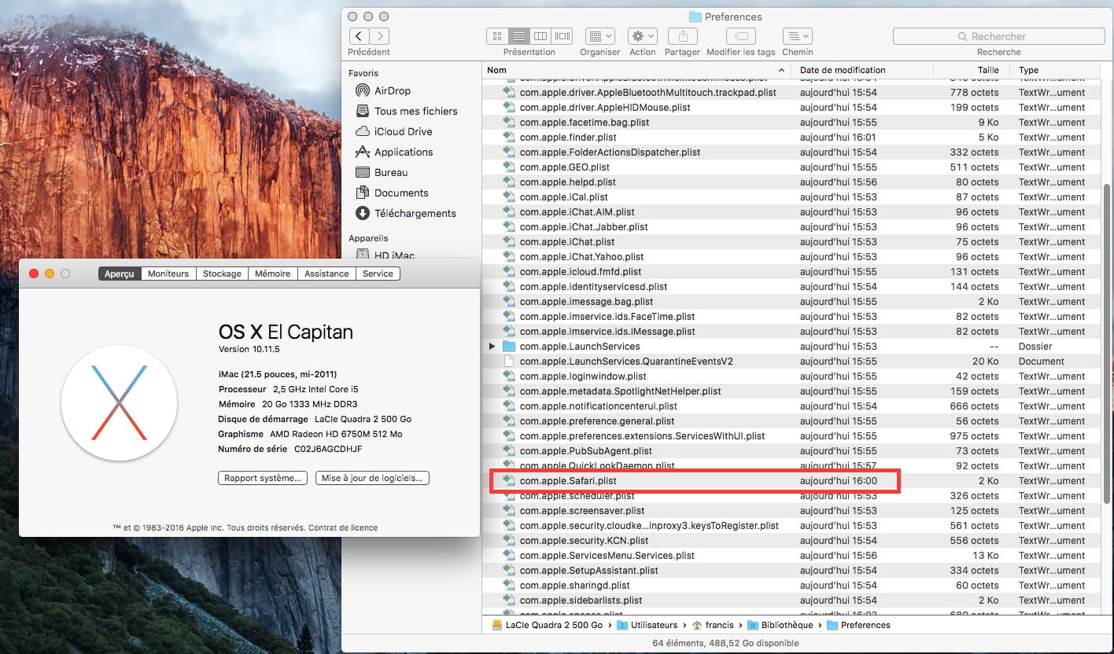Select the com.apple.finder.plist file icon
The image size is (1114, 654).
[x=508, y=138]
